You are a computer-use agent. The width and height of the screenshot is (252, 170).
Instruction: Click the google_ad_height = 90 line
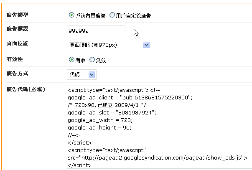99,128
